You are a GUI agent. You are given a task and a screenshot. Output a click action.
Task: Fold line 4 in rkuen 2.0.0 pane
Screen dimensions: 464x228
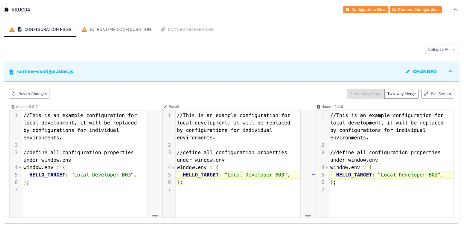click(20, 168)
